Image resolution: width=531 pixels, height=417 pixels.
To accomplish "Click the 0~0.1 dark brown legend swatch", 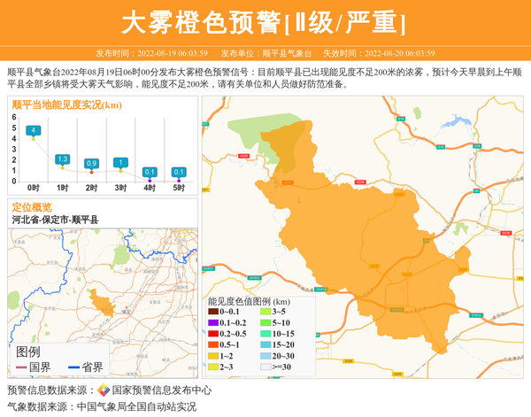I will tap(213, 312).
